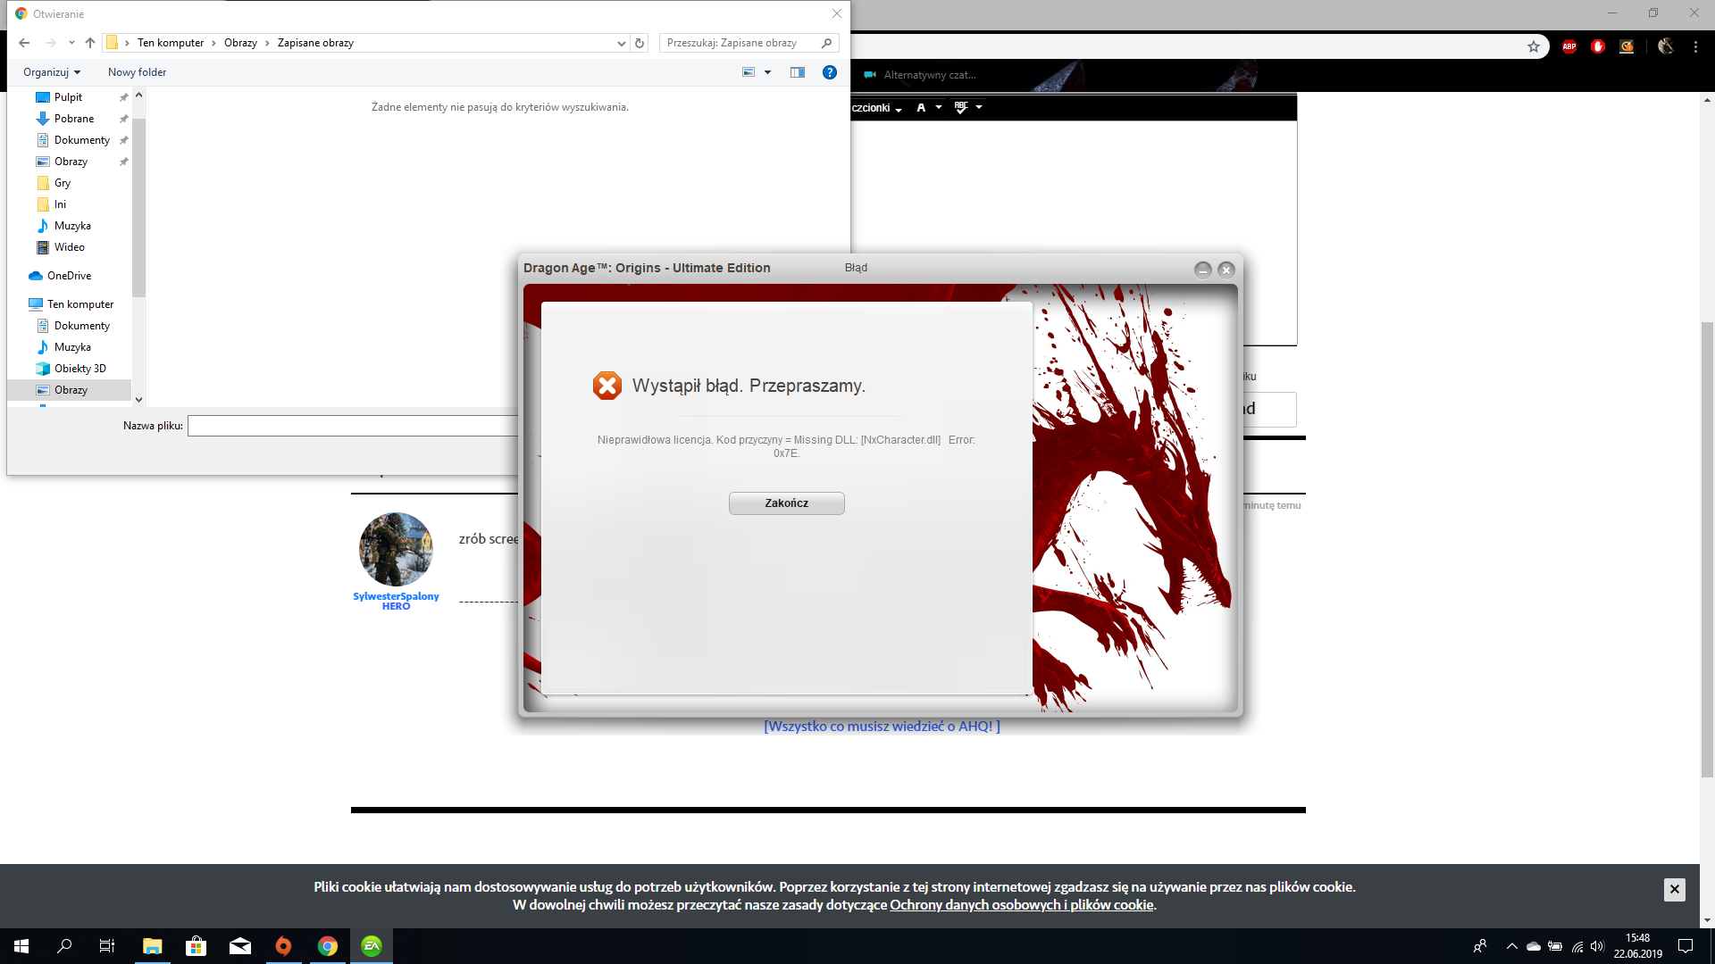Screen dimensions: 1715x964
Task: Dismiss the cookie notice banner
Action: [x=1674, y=889]
